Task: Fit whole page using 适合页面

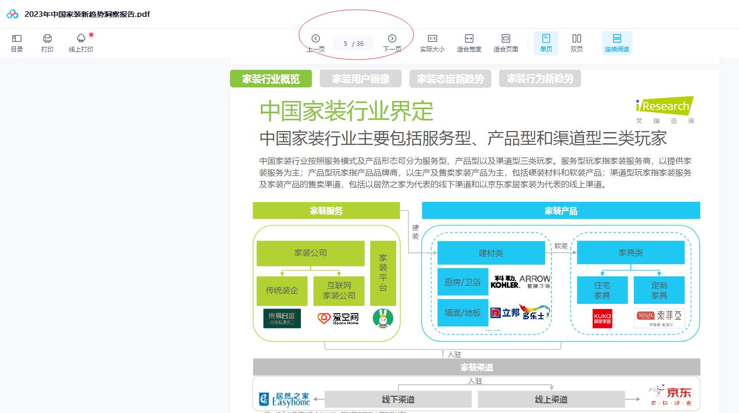Action: click(505, 43)
